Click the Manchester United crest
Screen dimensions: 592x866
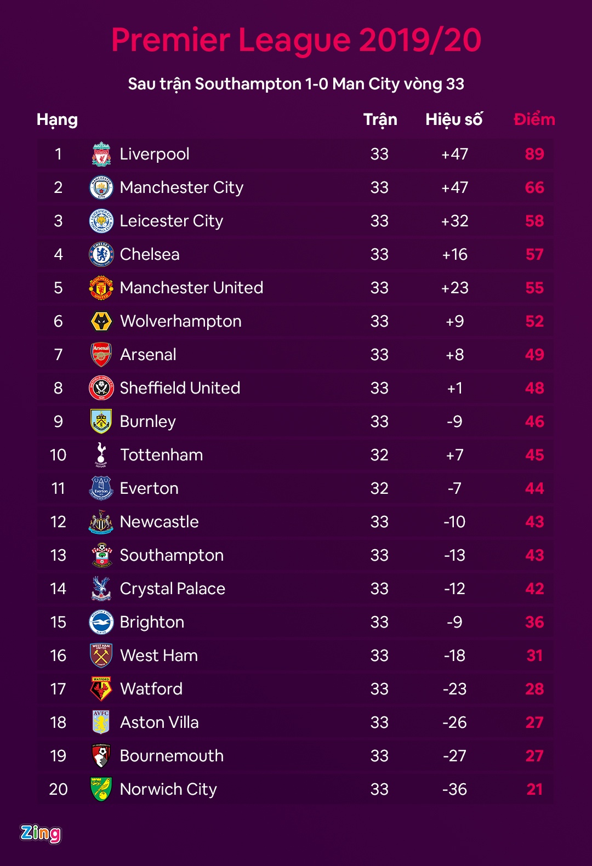(101, 288)
